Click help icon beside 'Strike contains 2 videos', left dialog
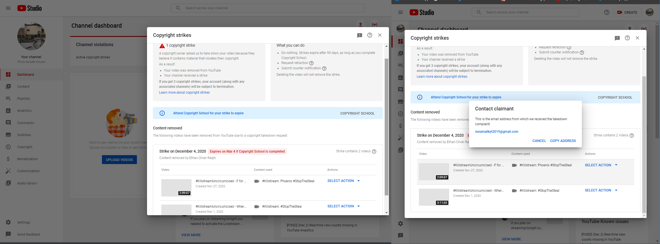 pyautogui.click(x=374, y=151)
